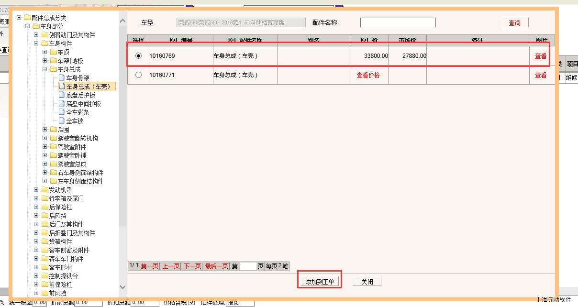Image resolution: width=578 pixels, height=307 pixels.
Task: Click the 前风挡 folder icon
Action: [x=44, y=293]
